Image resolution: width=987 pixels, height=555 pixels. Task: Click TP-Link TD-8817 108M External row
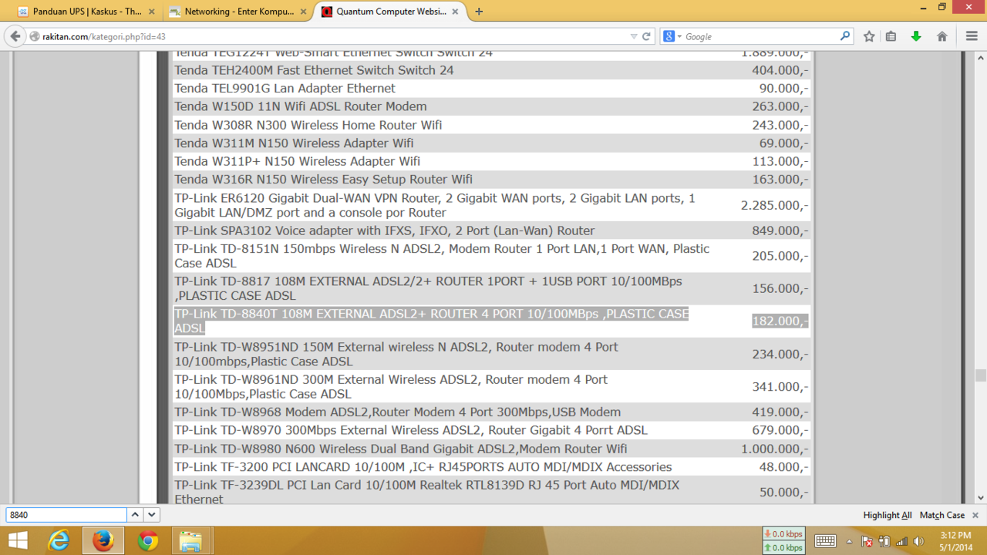[492, 288]
